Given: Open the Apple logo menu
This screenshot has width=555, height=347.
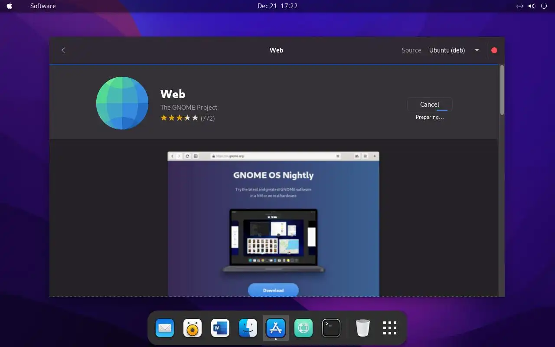Looking at the screenshot, I should click(10, 6).
